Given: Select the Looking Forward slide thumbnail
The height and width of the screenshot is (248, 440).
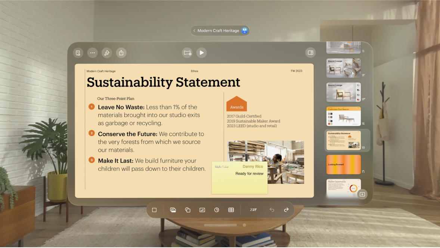Looking at the screenshot, I should coord(343,164).
